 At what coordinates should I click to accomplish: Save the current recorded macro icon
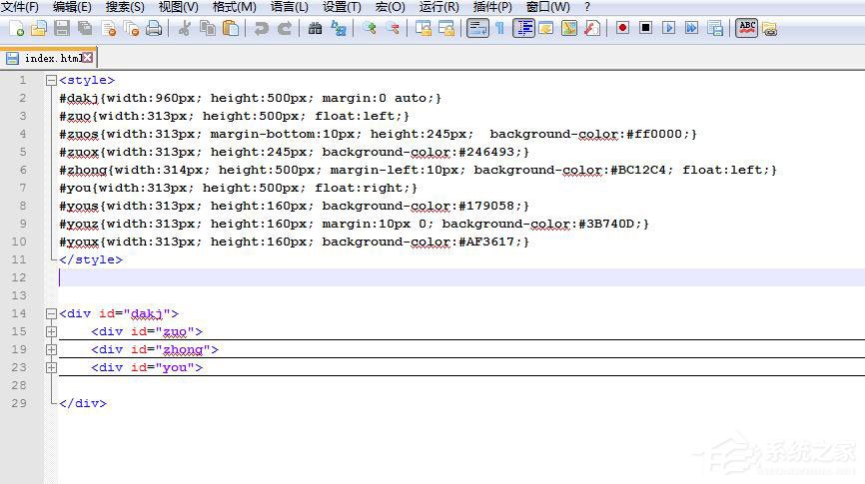(x=715, y=28)
